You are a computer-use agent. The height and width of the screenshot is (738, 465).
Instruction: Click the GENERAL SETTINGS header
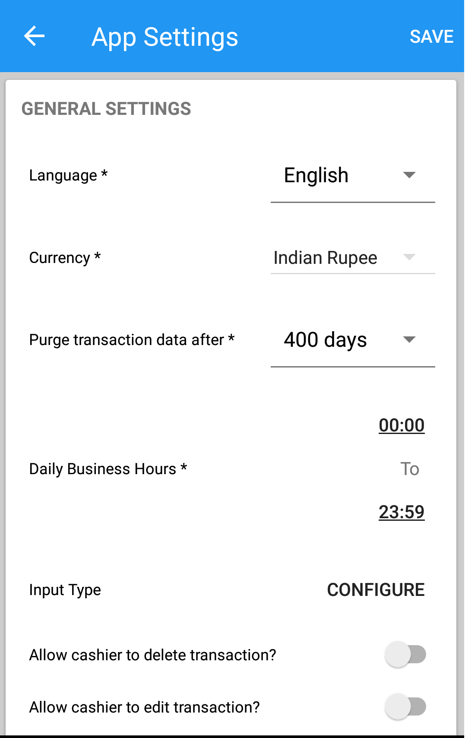pyautogui.click(x=106, y=109)
